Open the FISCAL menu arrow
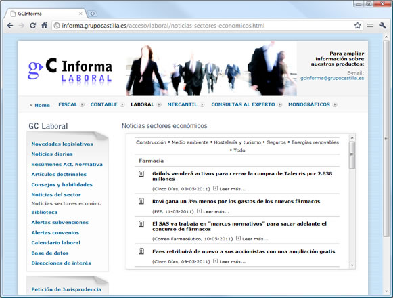This screenshot has height=298, width=393. coord(82,105)
